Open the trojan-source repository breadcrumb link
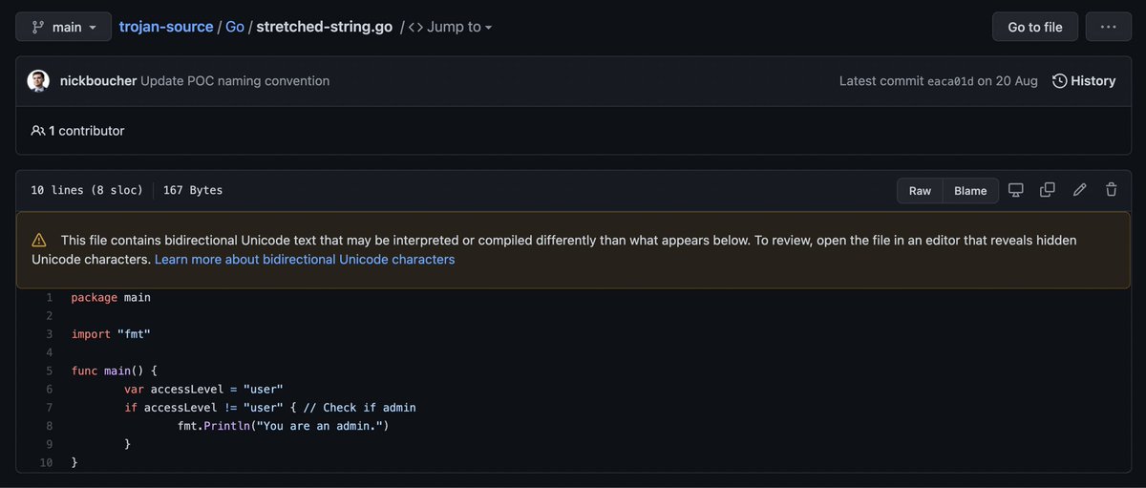The width and height of the screenshot is (1146, 488). click(166, 27)
